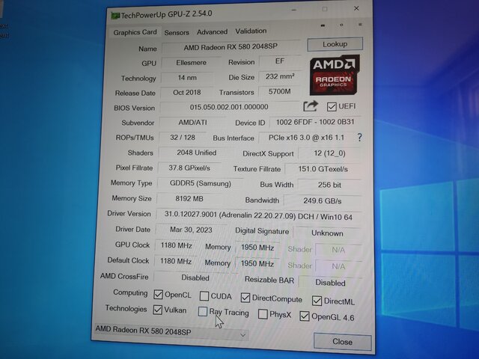Viewport: 479px width, 359px height.
Task: Click Bandwidth value 249.6 GB/s
Action: point(323,201)
